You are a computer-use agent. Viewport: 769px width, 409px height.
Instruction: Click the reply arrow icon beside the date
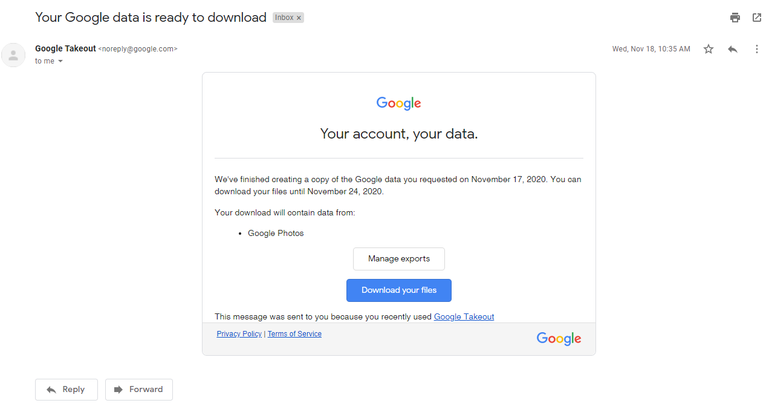[733, 49]
